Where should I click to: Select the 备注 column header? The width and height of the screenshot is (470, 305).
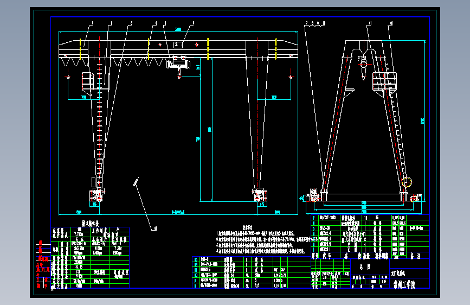(416, 256)
